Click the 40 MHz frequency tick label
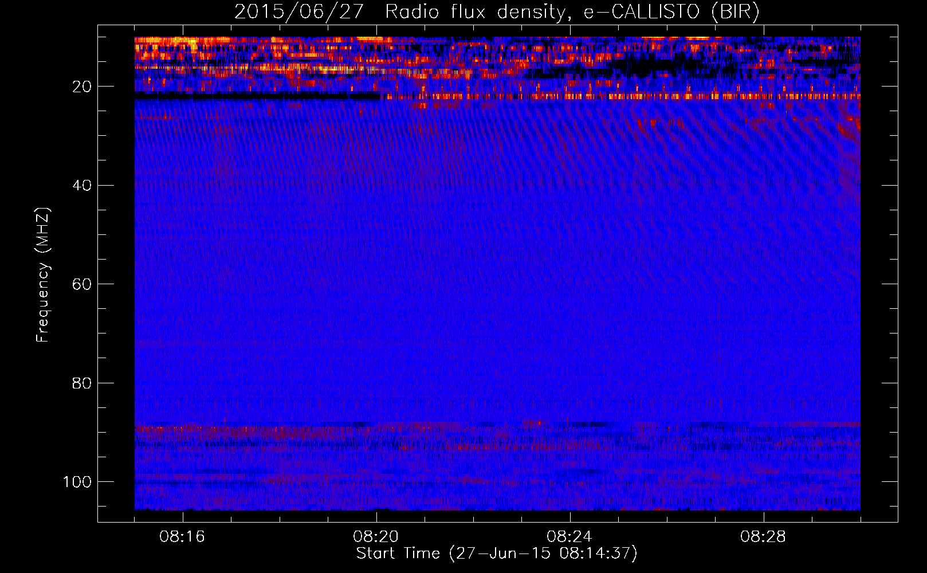 (83, 185)
